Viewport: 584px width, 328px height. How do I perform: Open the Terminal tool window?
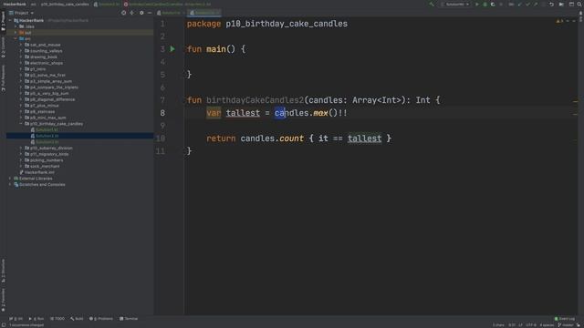coord(129,319)
